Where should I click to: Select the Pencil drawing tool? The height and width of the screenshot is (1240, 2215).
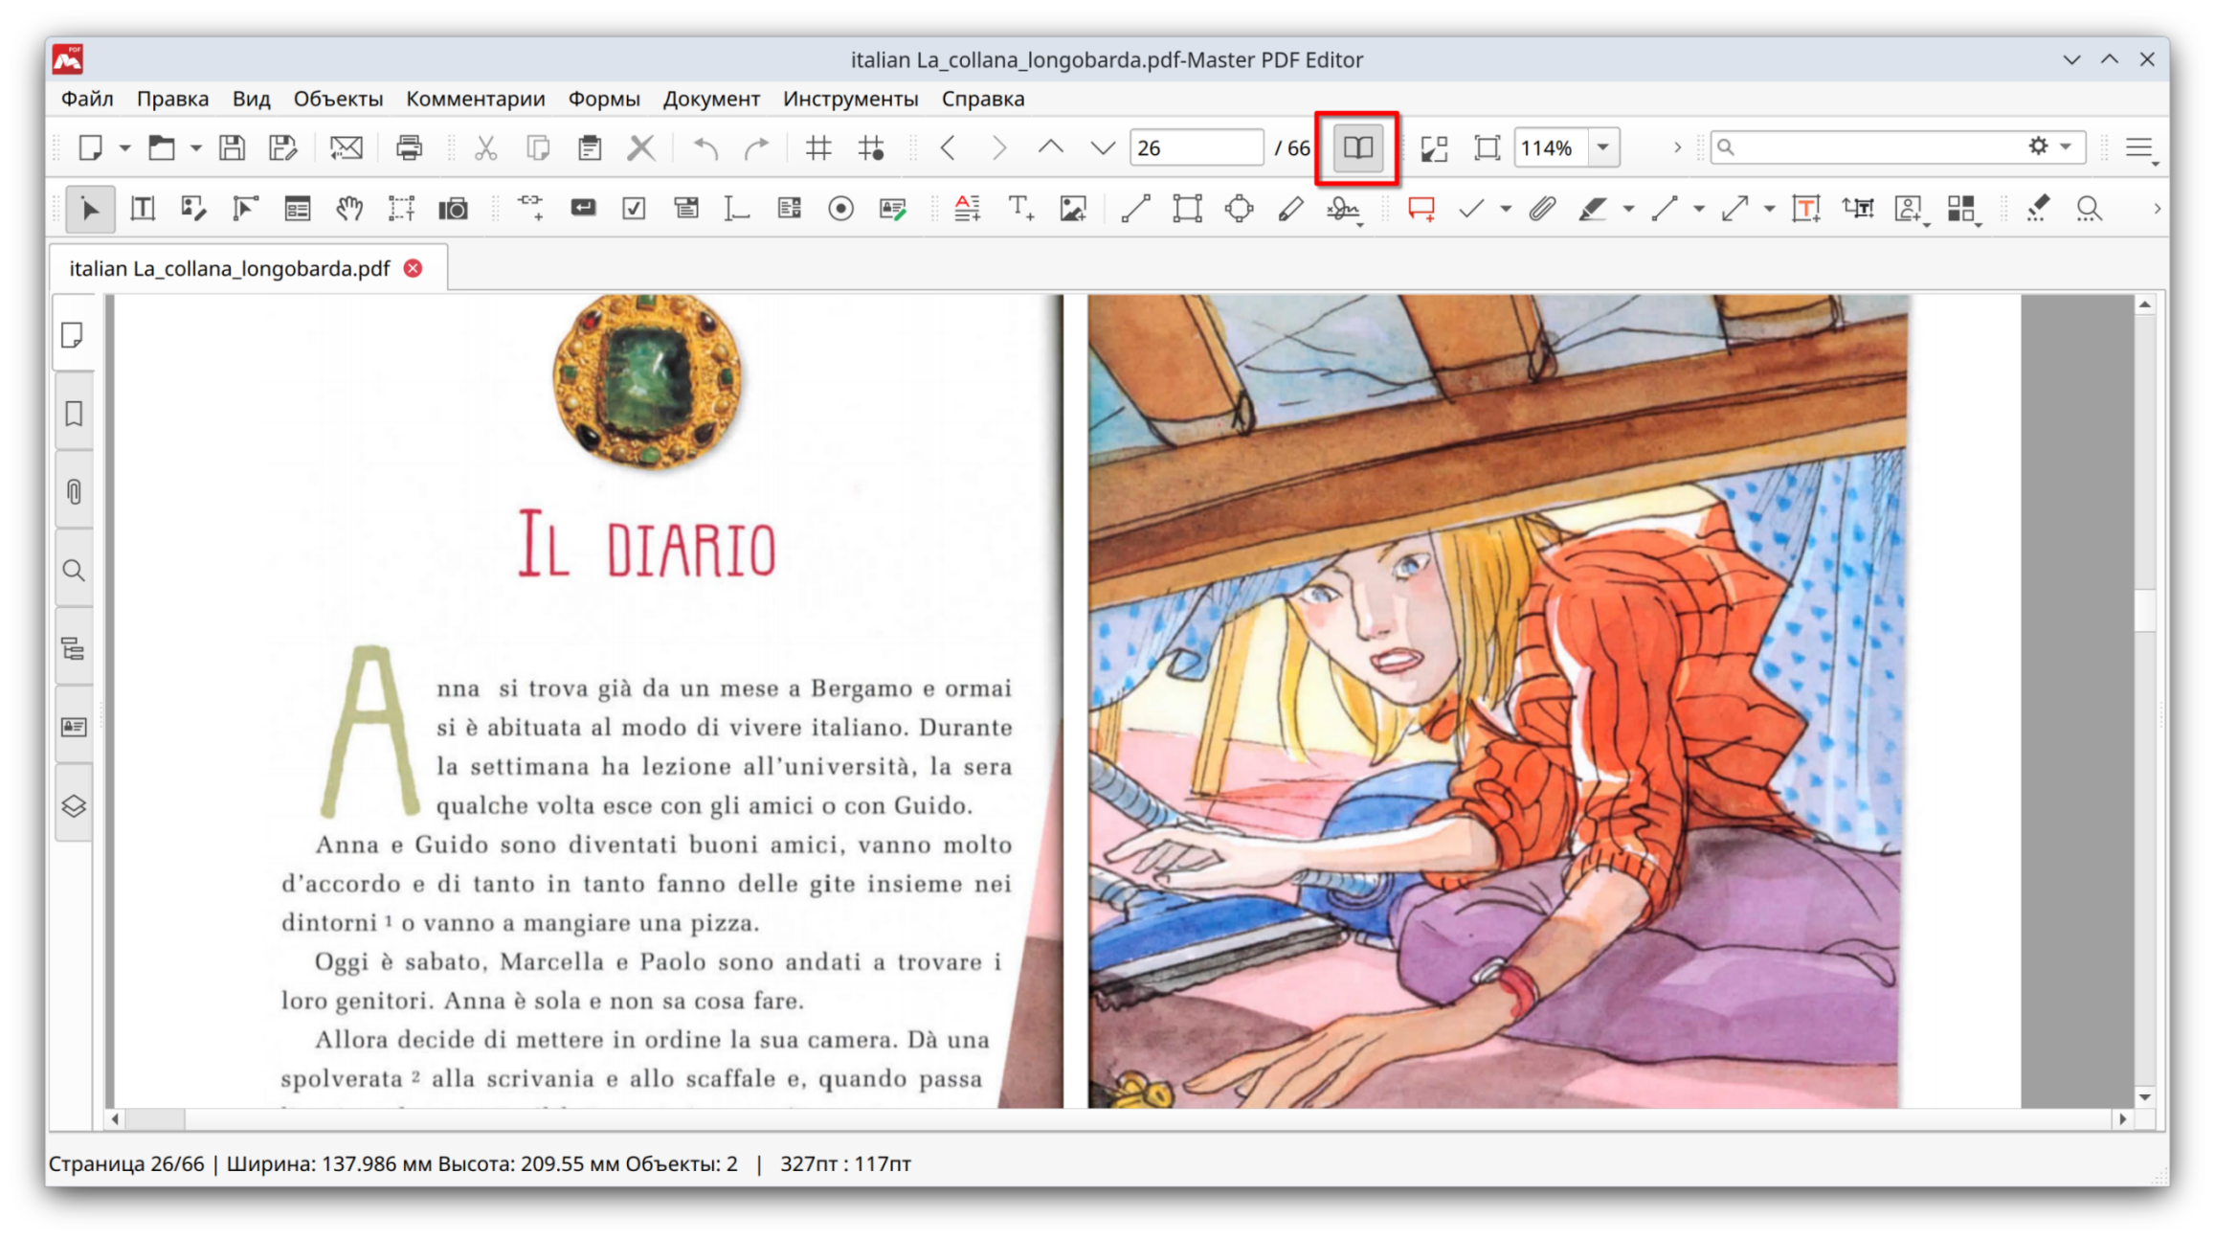click(1290, 209)
